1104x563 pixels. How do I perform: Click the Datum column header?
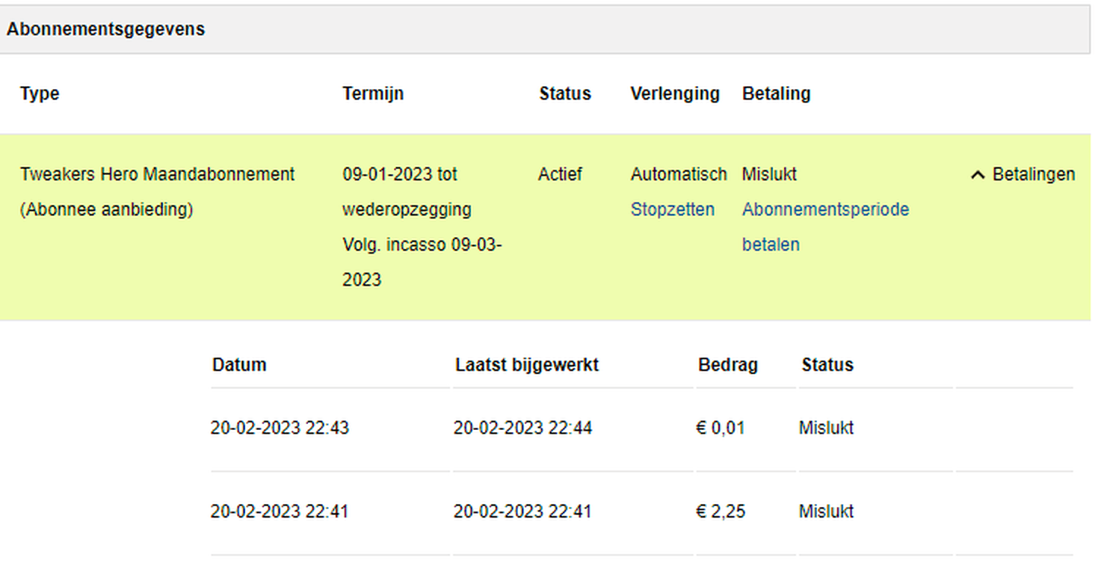[x=239, y=366]
